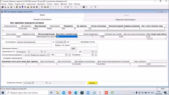Expand the 'Неопределен' combo box
169x95 pixels.
pos(29,52)
